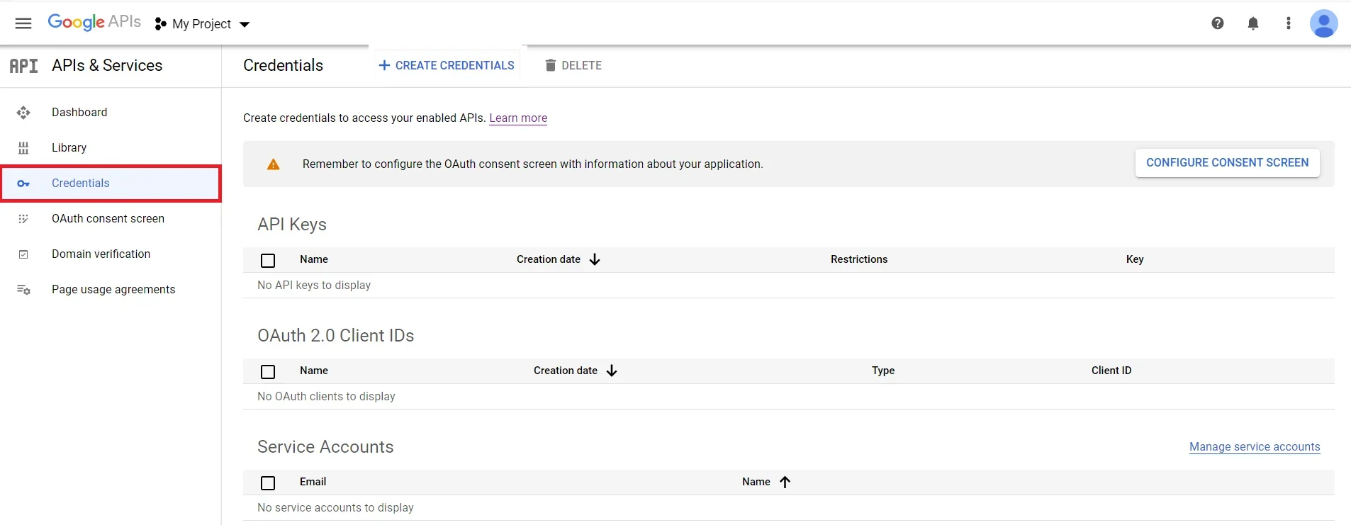Sort OAuth clients by Creation date arrow
This screenshot has height=525, width=1351.
pos(612,371)
